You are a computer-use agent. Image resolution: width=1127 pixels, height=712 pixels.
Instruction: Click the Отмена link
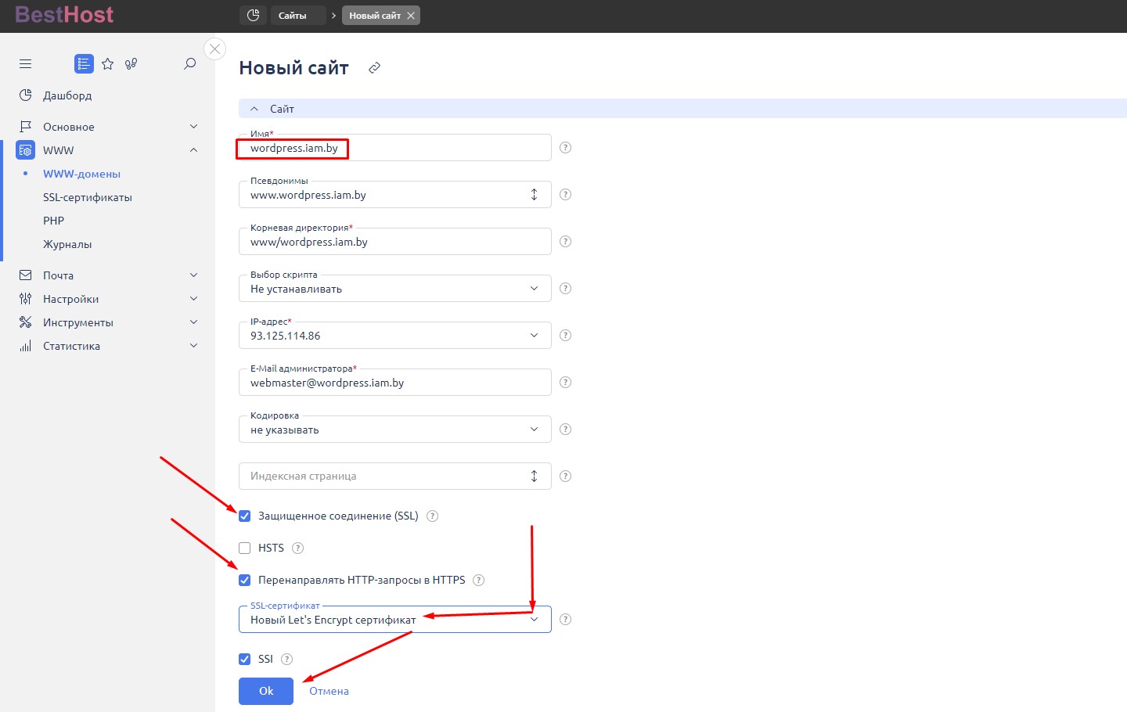point(329,692)
